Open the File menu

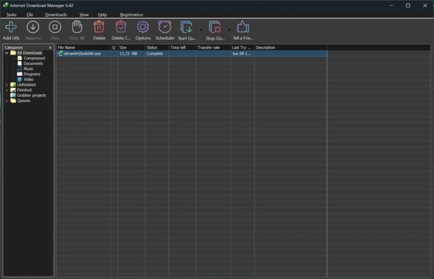(x=30, y=15)
